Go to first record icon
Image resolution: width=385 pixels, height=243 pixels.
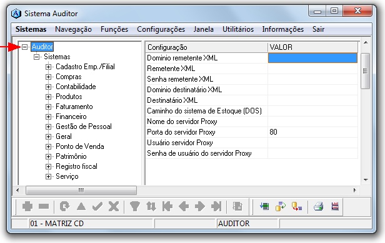click(167, 206)
